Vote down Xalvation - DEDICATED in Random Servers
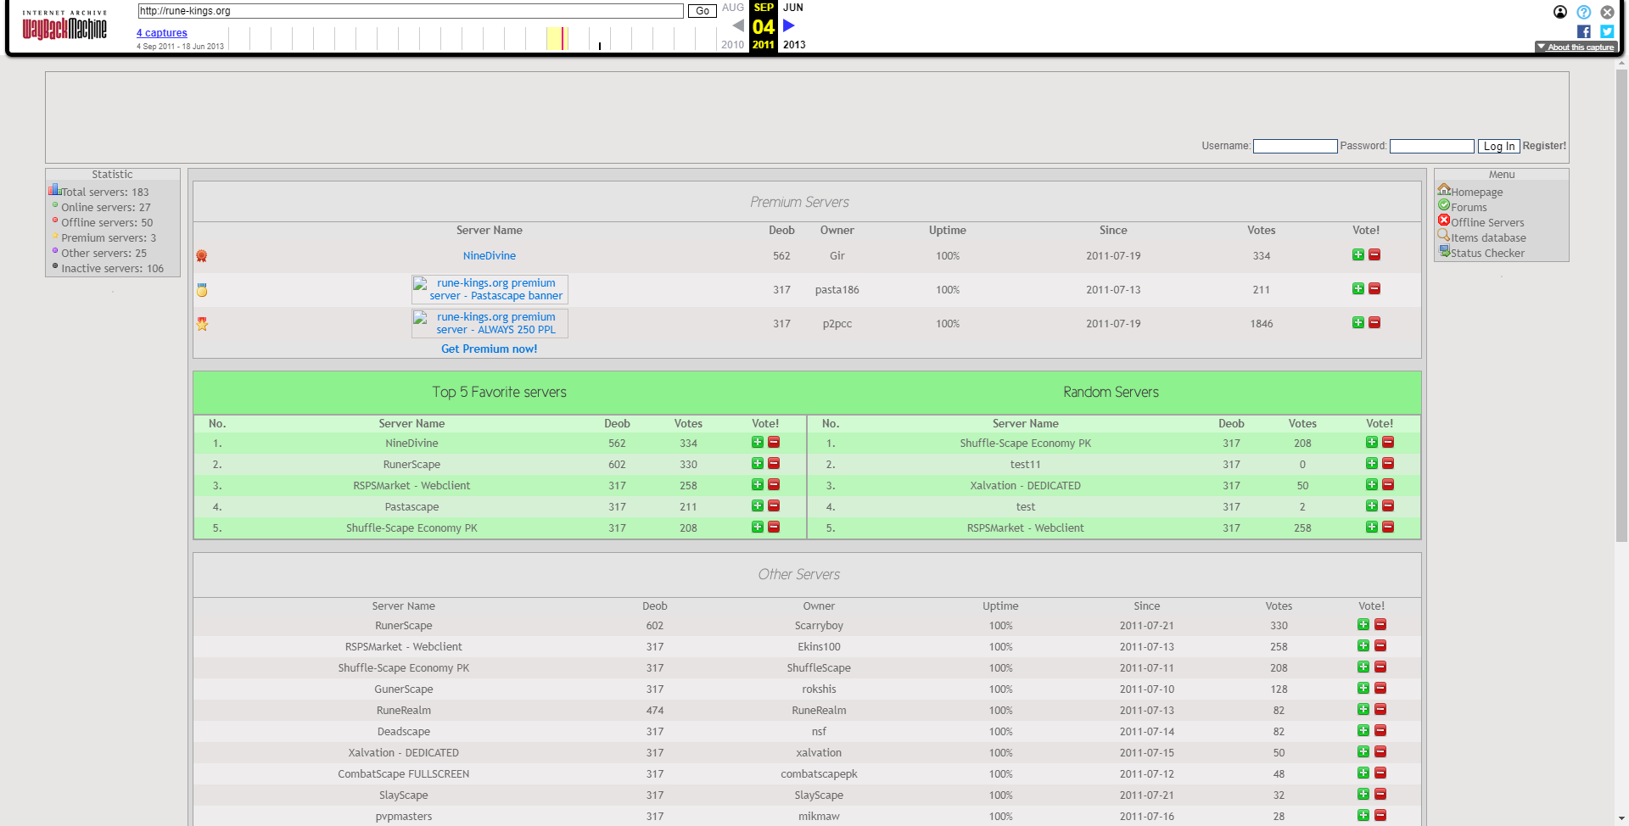This screenshot has width=1629, height=826. [1388, 484]
